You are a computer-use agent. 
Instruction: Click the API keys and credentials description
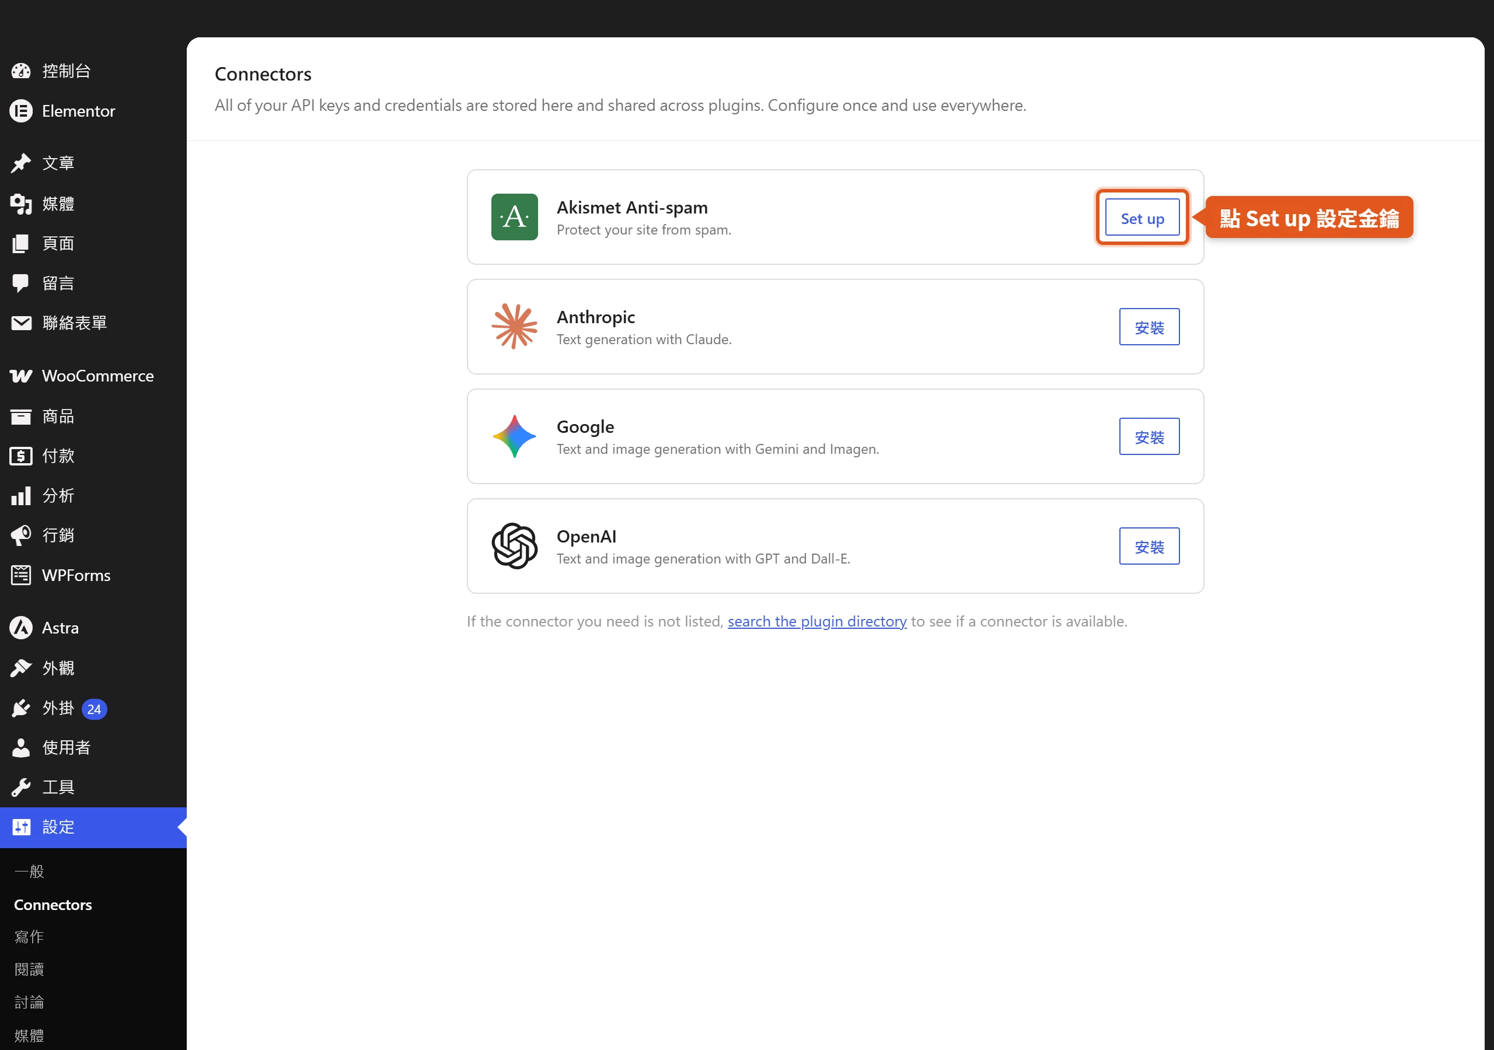[620, 106]
